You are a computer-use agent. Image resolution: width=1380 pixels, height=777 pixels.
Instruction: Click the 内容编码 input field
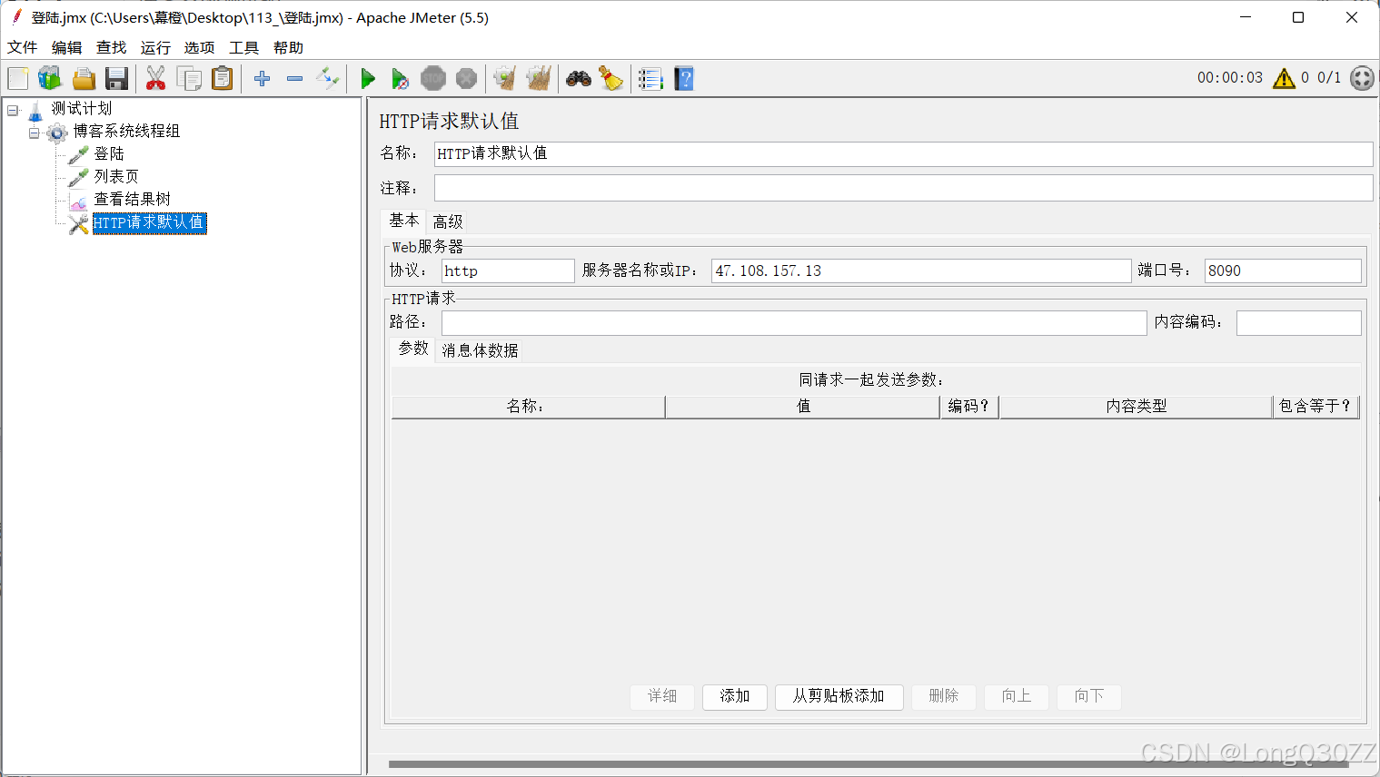point(1298,323)
